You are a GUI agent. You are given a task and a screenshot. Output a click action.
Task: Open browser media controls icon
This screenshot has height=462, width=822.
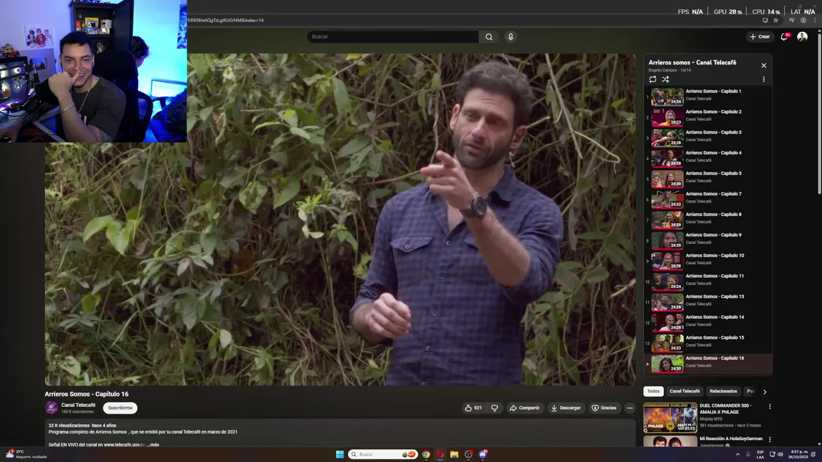(792, 20)
